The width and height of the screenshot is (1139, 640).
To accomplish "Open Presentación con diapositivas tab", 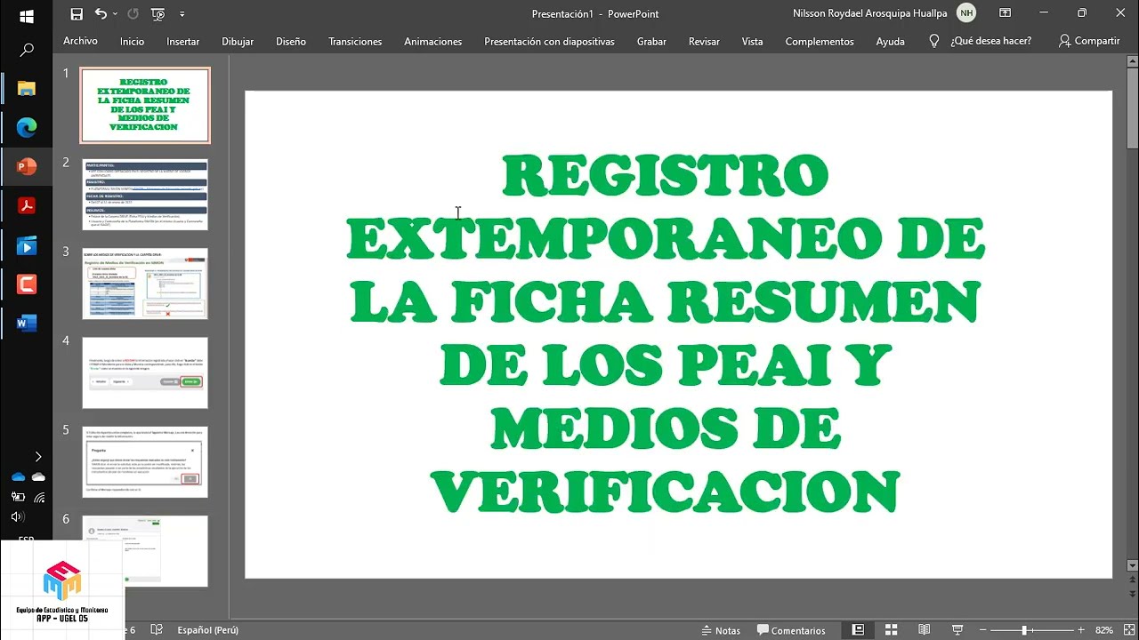I will click(549, 41).
